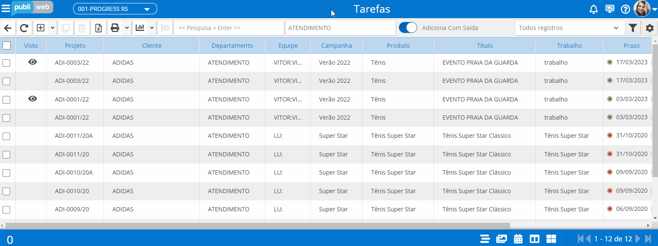
Task: Click the Publi web logo
Action: [x=32, y=8]
